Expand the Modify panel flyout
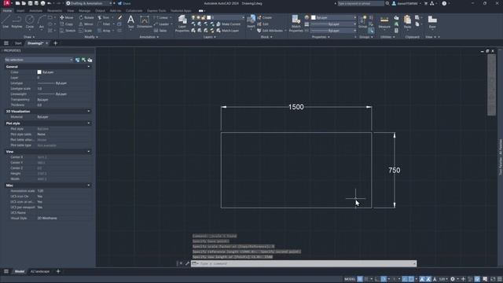This screenshot has width=503, height=283. [91, 37]
